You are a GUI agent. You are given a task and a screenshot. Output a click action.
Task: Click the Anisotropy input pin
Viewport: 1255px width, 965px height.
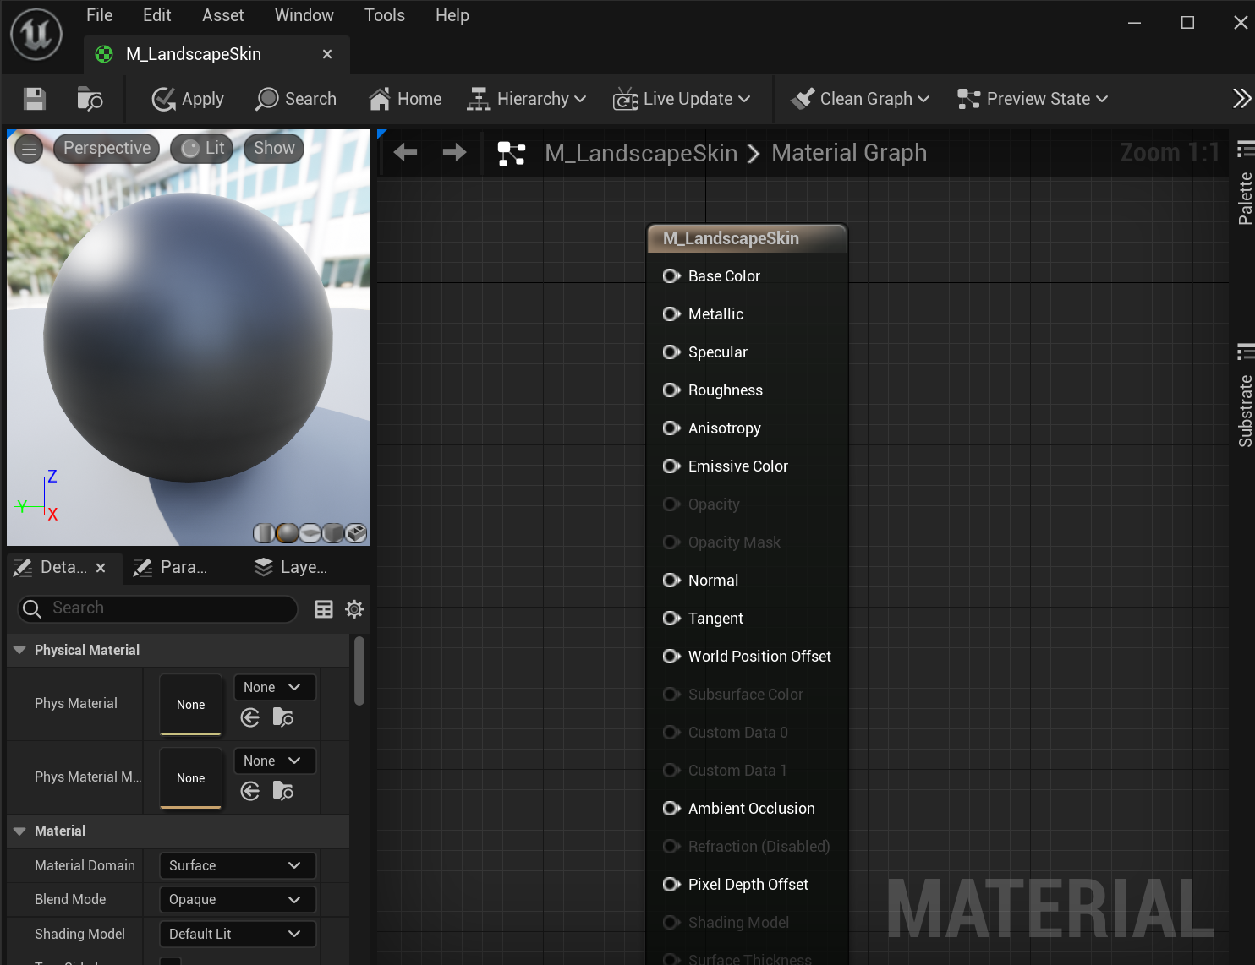tap(671, 428)
